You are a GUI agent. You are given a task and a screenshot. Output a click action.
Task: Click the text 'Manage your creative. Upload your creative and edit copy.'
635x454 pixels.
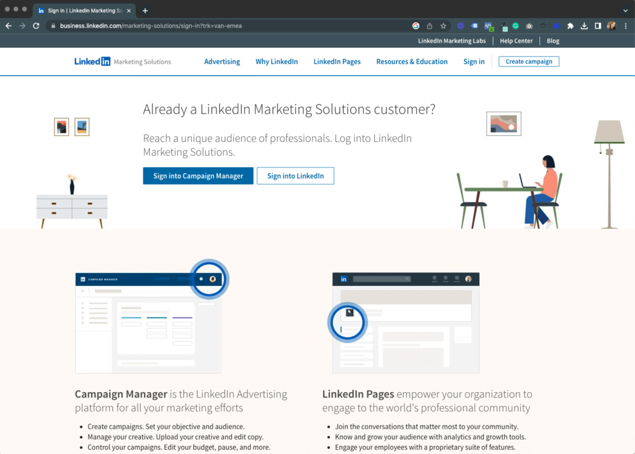click(x=175, y=437)
